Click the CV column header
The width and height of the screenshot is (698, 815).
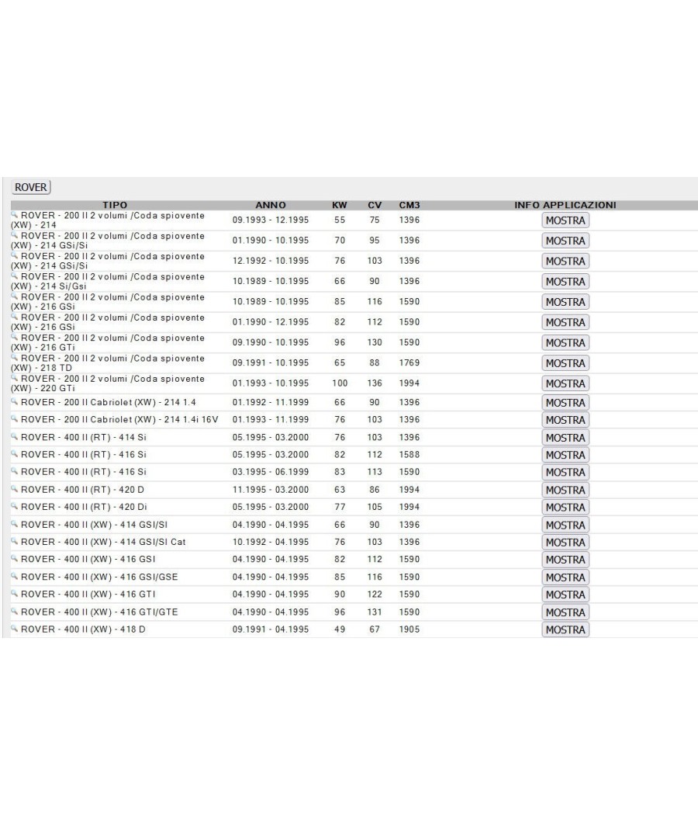tap(375, 205)
